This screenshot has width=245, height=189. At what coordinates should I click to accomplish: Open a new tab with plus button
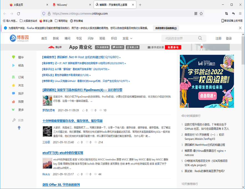pos(140,5)
